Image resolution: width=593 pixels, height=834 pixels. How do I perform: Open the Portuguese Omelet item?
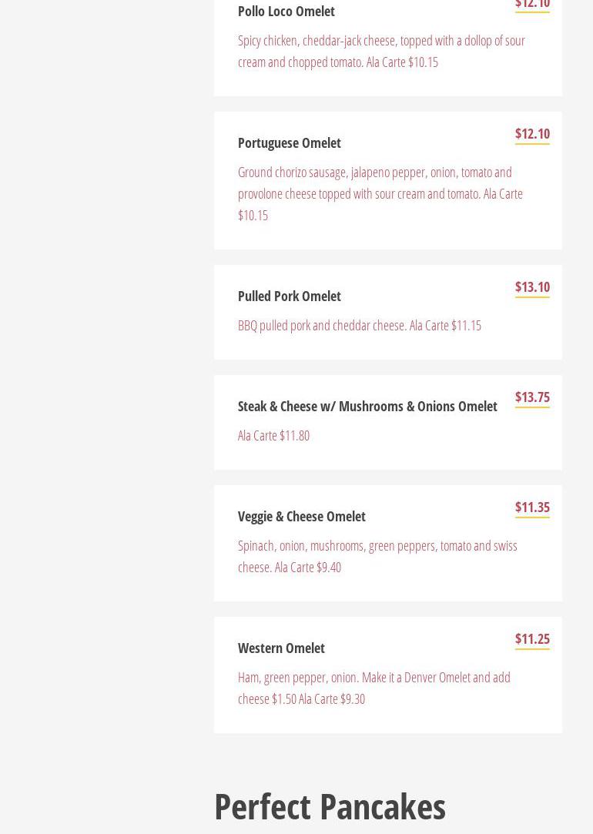click(289, 143)
